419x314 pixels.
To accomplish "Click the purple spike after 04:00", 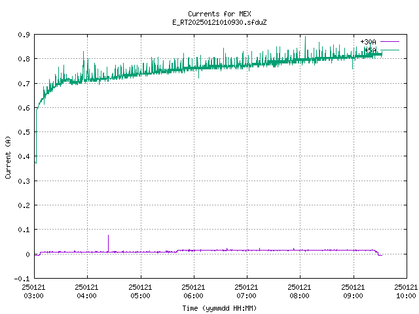I will 108,243.
